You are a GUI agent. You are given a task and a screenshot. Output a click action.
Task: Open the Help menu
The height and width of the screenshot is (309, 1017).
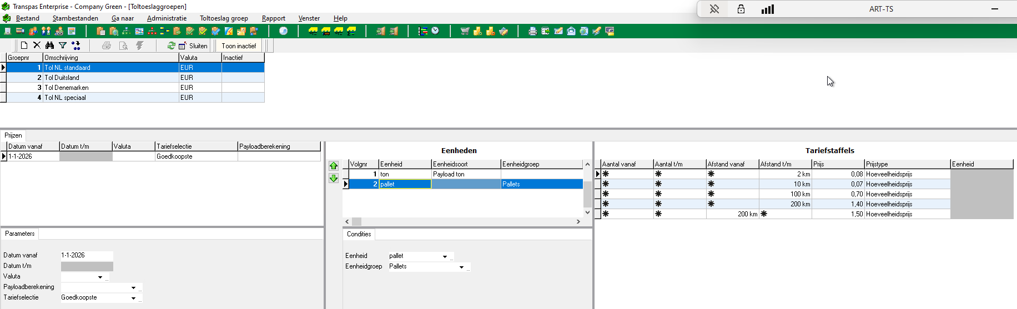(x=340, y=18)
